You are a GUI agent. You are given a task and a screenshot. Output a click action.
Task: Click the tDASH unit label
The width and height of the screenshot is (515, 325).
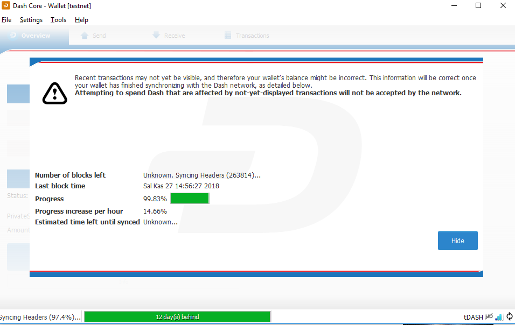[474, 317]
